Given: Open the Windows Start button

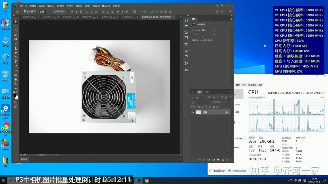Looking at the screenshot, I should (x=3, y=180).
